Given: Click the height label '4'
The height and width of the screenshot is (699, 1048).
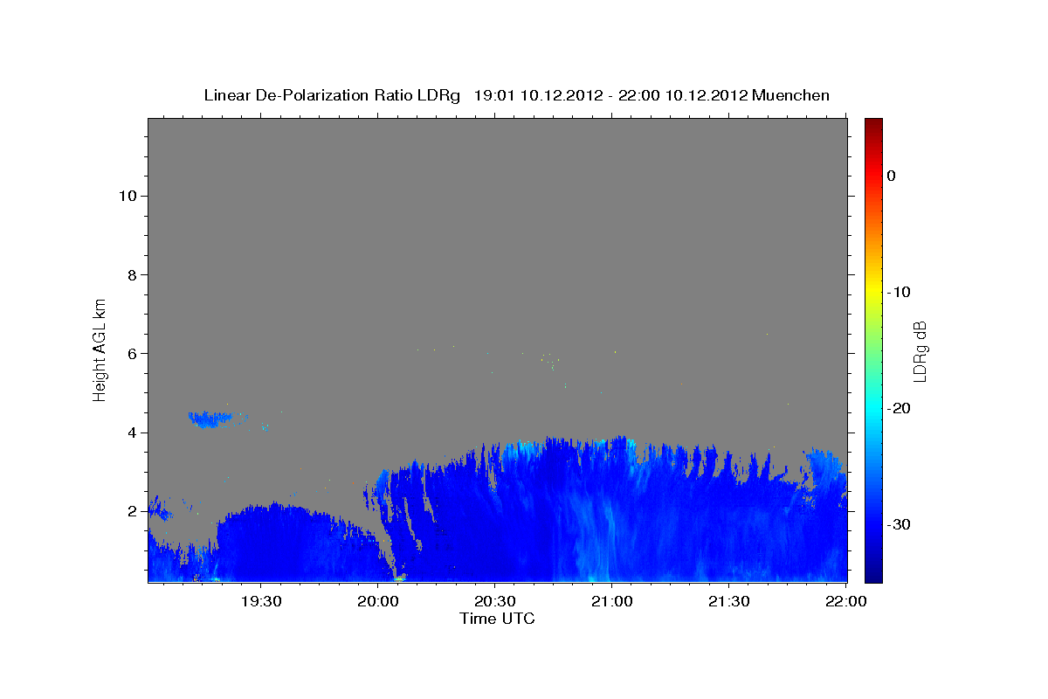Looking at the screenshot, I should click(x=131, y=433).
